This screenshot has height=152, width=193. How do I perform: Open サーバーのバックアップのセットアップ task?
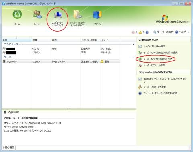pyautogui.click(x=158, y=59)
